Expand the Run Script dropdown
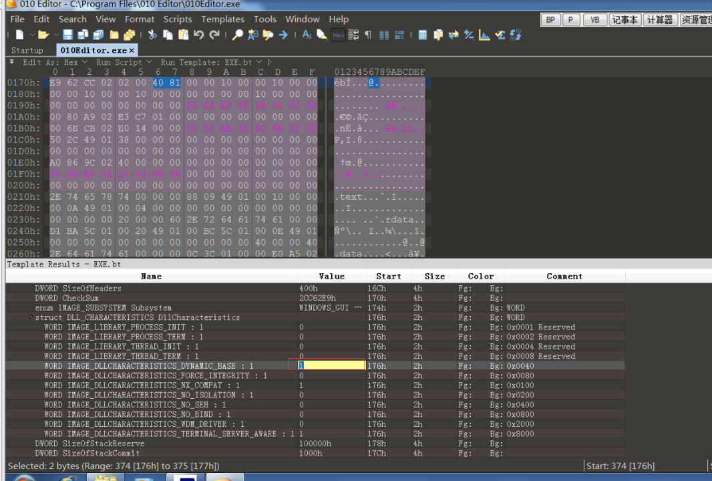Viewport: 712px width, 481px height. tap(124, 62)
